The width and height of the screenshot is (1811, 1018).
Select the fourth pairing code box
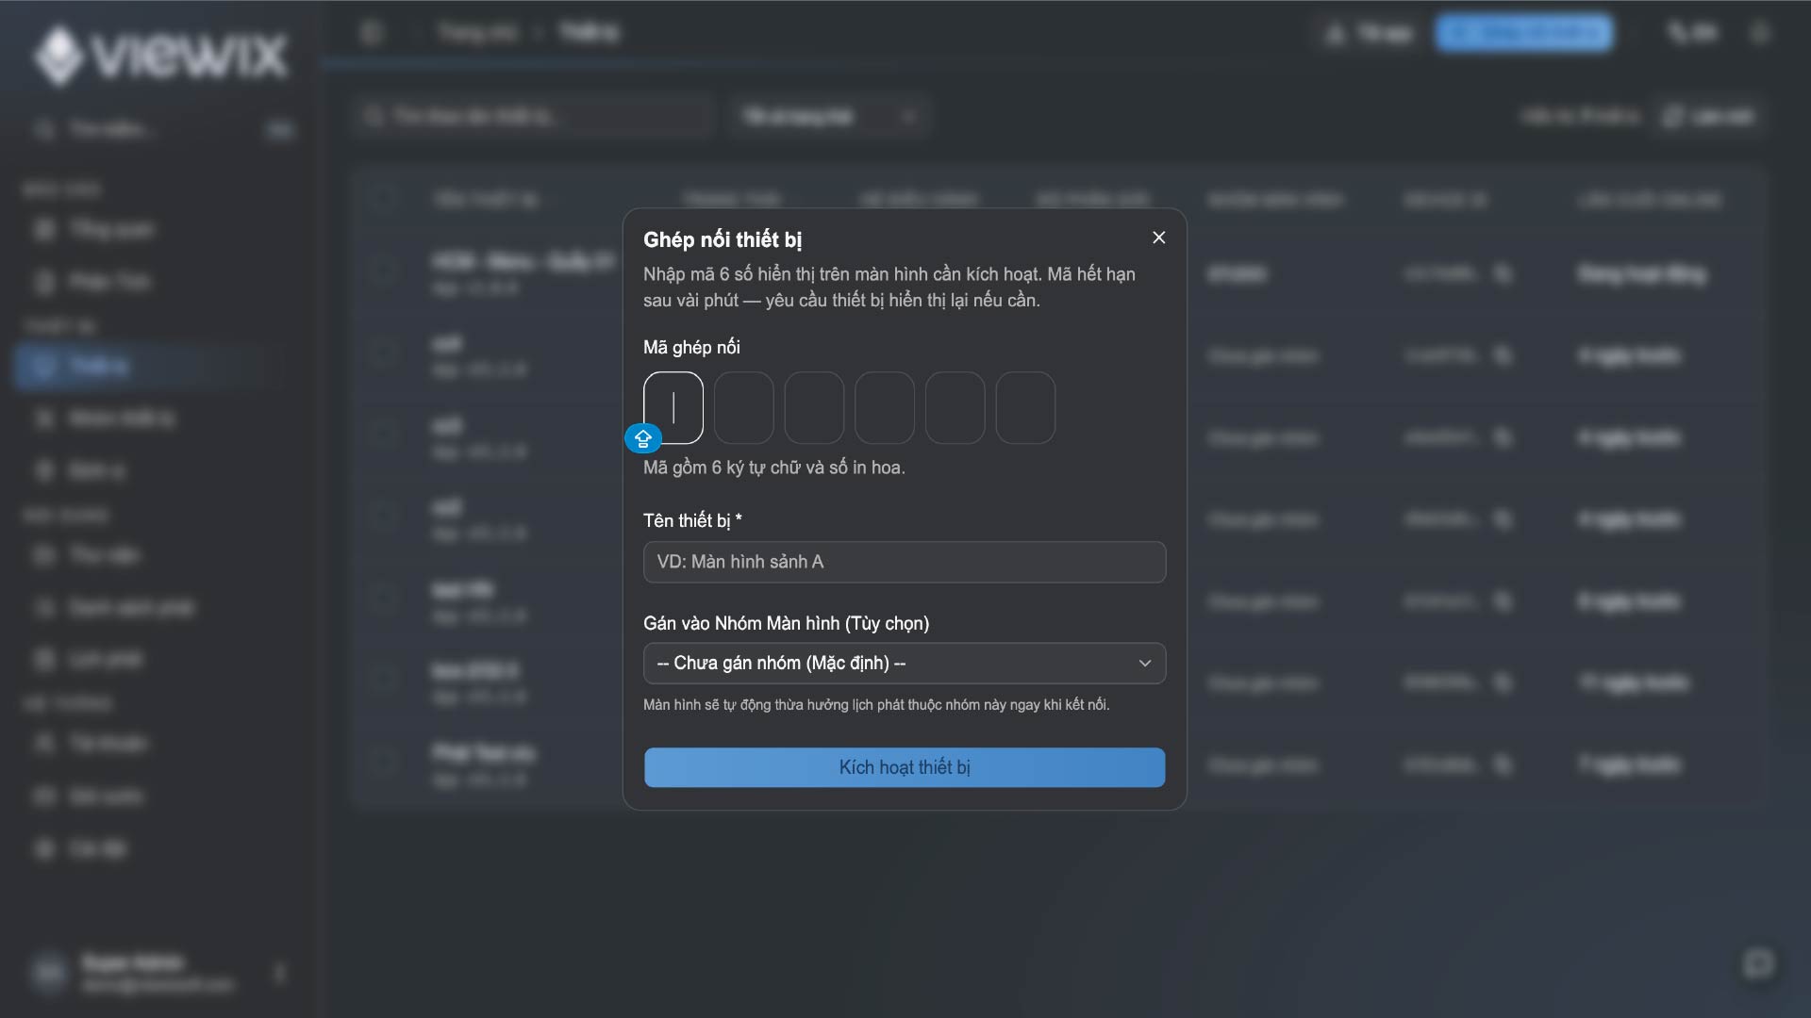click(x=885, y=407)
